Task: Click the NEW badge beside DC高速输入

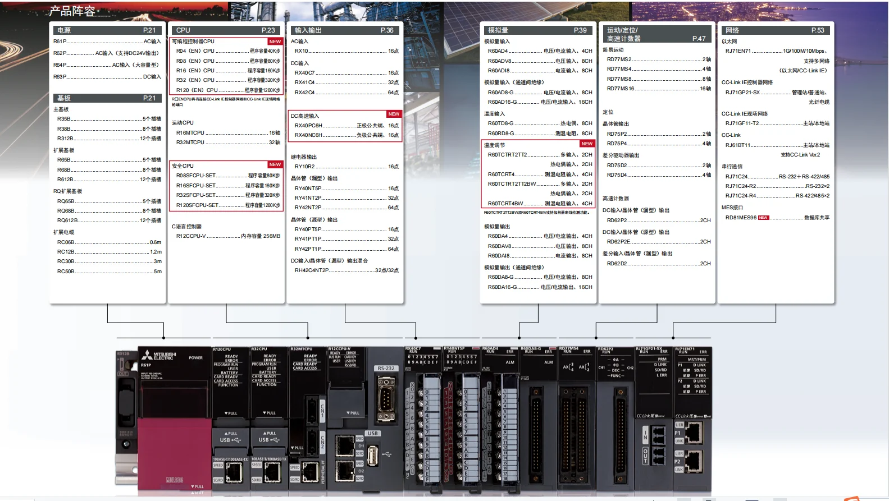Action: [394, 114]
